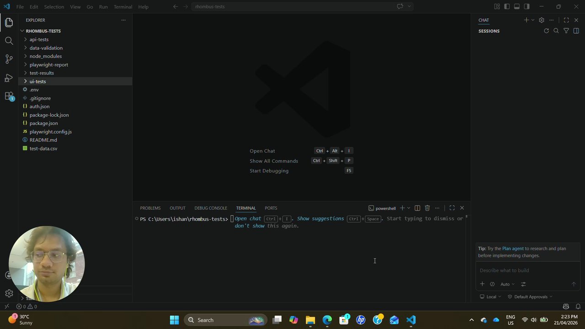Open the File menu
Image resolution: width=585 pixels, height=329 pixels.
[x=20, y=7]
